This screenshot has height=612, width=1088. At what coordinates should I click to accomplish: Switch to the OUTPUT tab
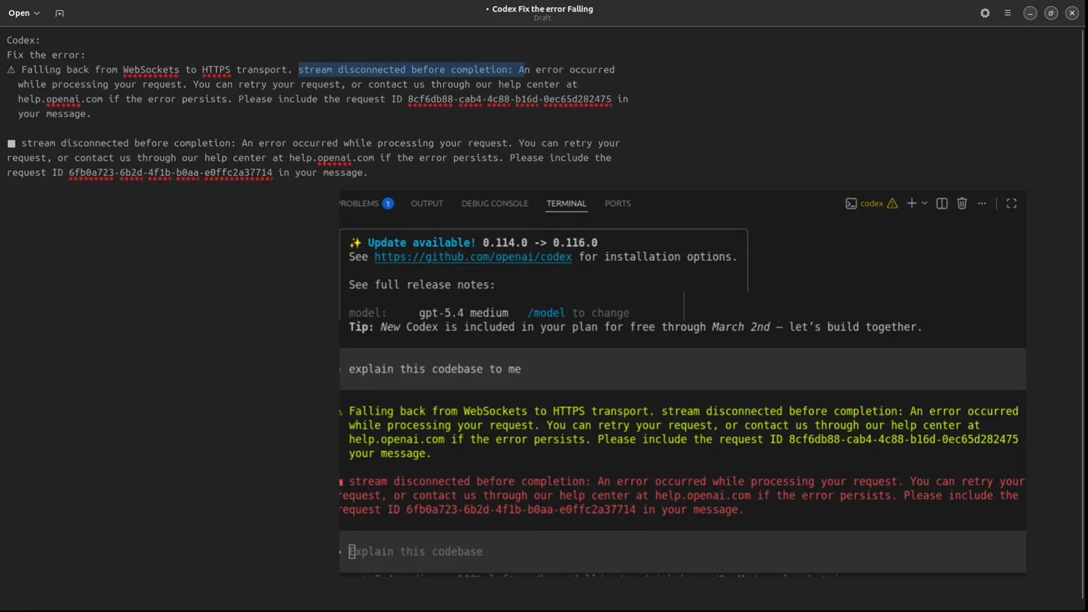(426, 203)
